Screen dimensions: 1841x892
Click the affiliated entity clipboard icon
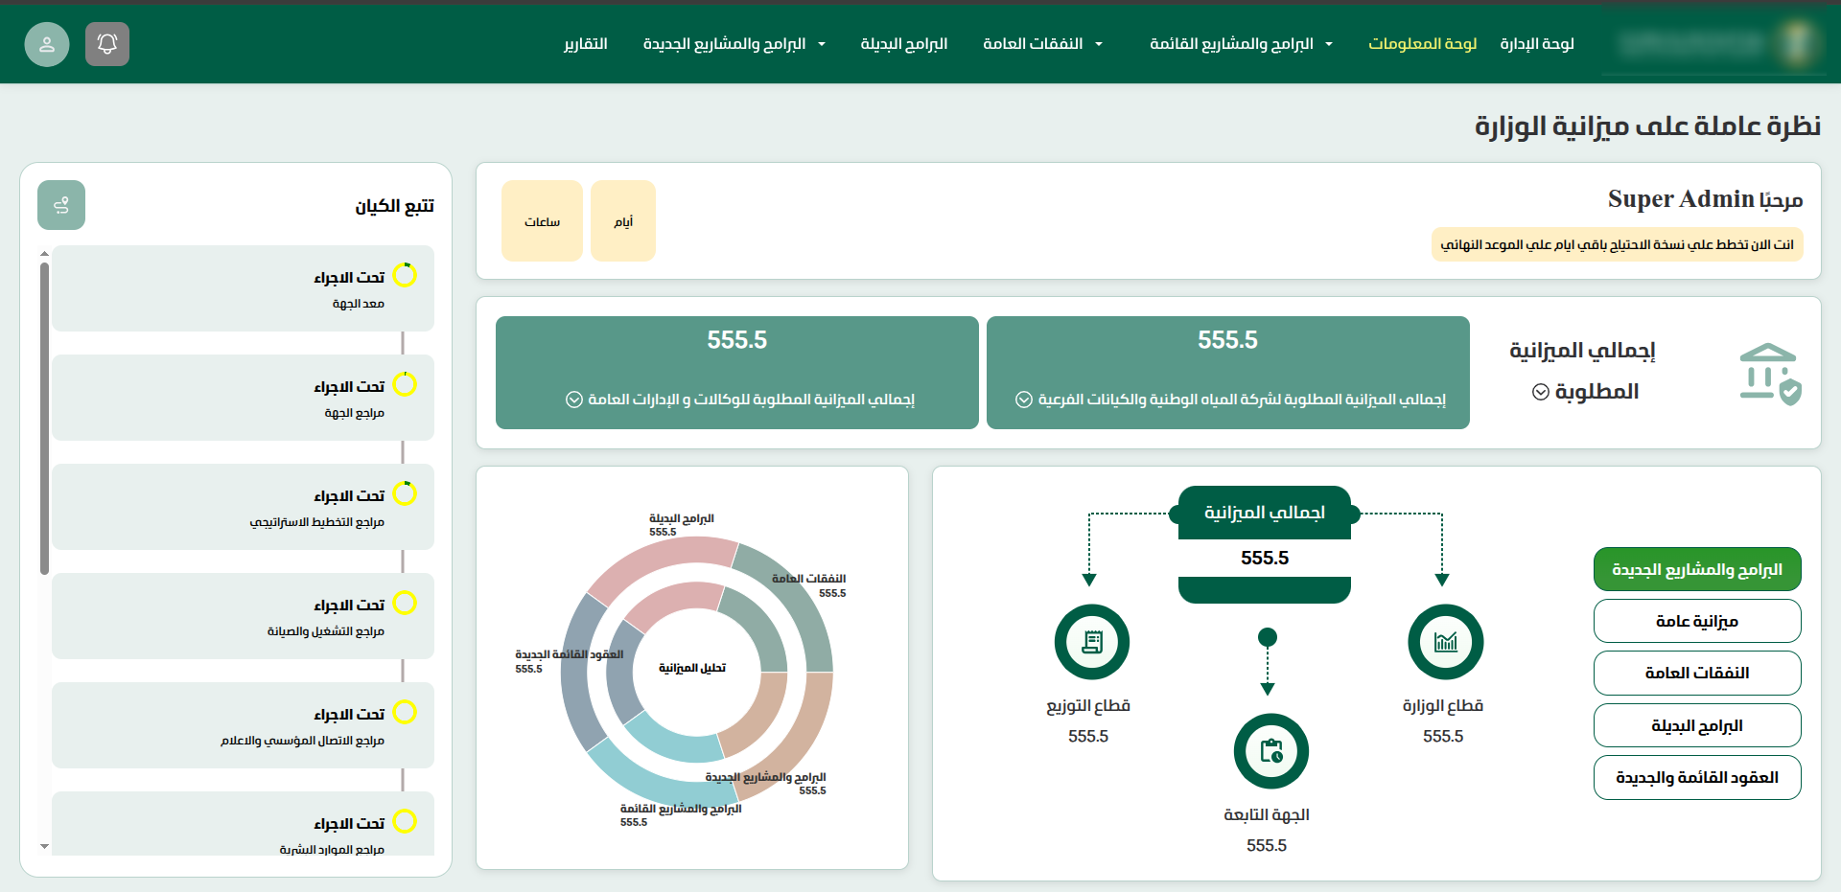click(x=1270, y=751)
